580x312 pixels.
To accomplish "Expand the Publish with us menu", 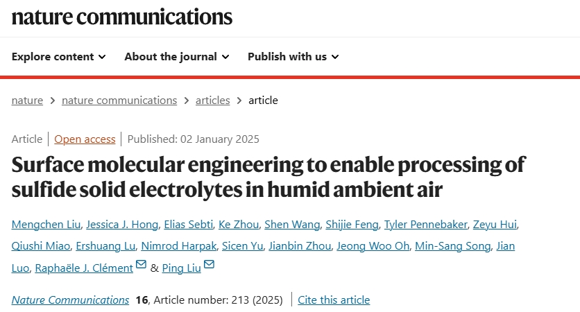I will pyautogui.click(x=293, y=57).
